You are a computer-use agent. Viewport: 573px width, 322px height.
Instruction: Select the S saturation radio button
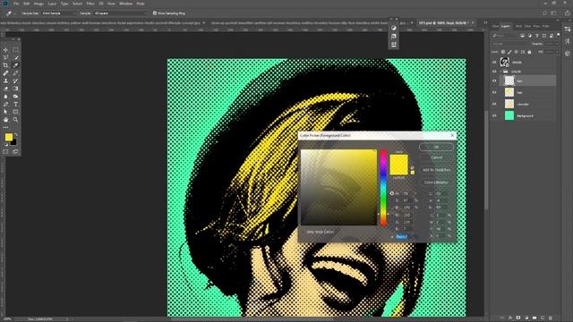click(x=392, y=200)
